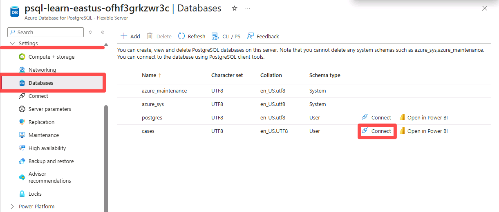Screen dimensions: 499x212
Task: Click the Delete trash icon
Action: (150, 36)
